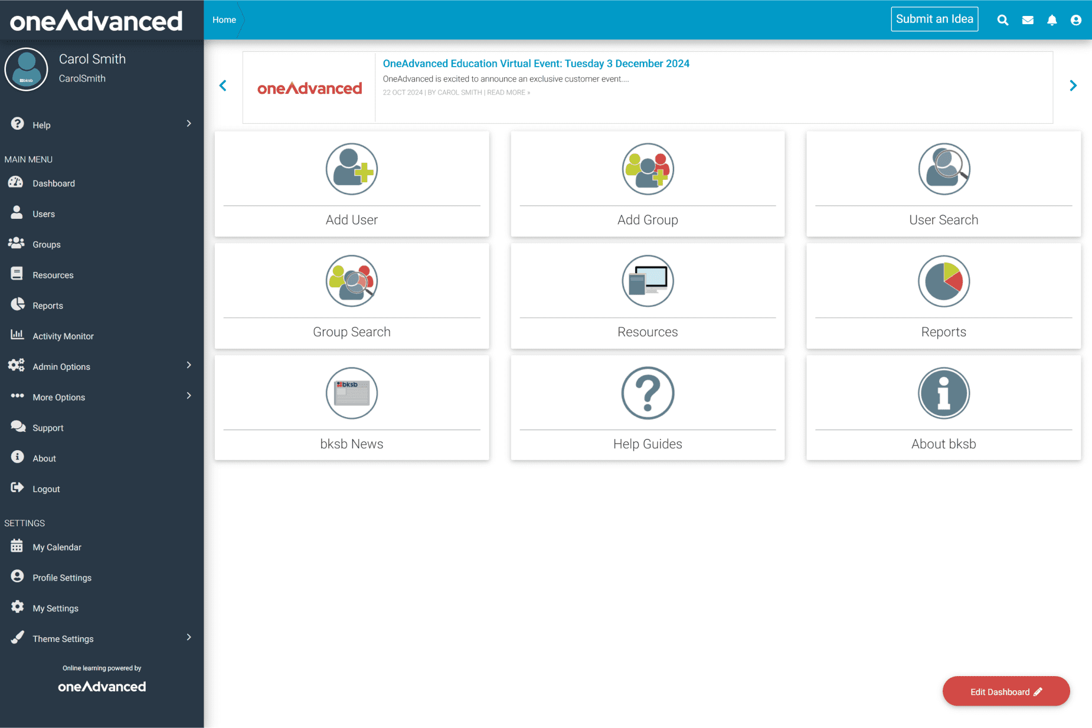This screenshot has width=1092, height=728.
Task: Click the user account icon in header
Action: point(1076,20)
